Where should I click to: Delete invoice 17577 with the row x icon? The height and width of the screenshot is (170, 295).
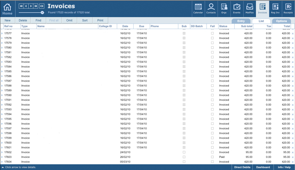(293, 33)
